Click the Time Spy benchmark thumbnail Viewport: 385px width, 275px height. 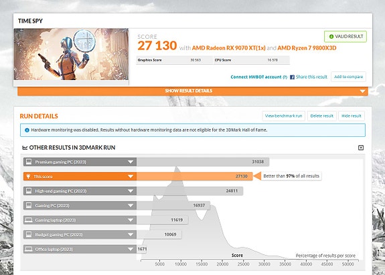pos(71,54)
